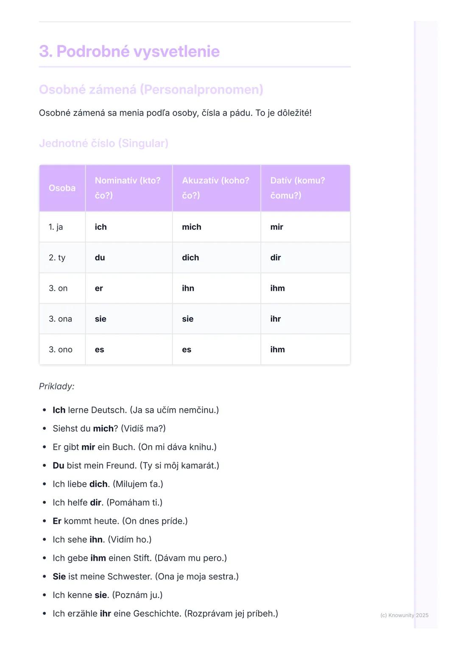Viewport: 458px width, 649px height.
Task: Click the "dir" cell in the table
Action: (276, 257)
